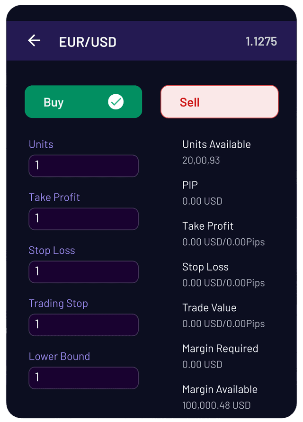Click the Stop Loss input field
The image size is (303, 422).
[x=83, y=272]
